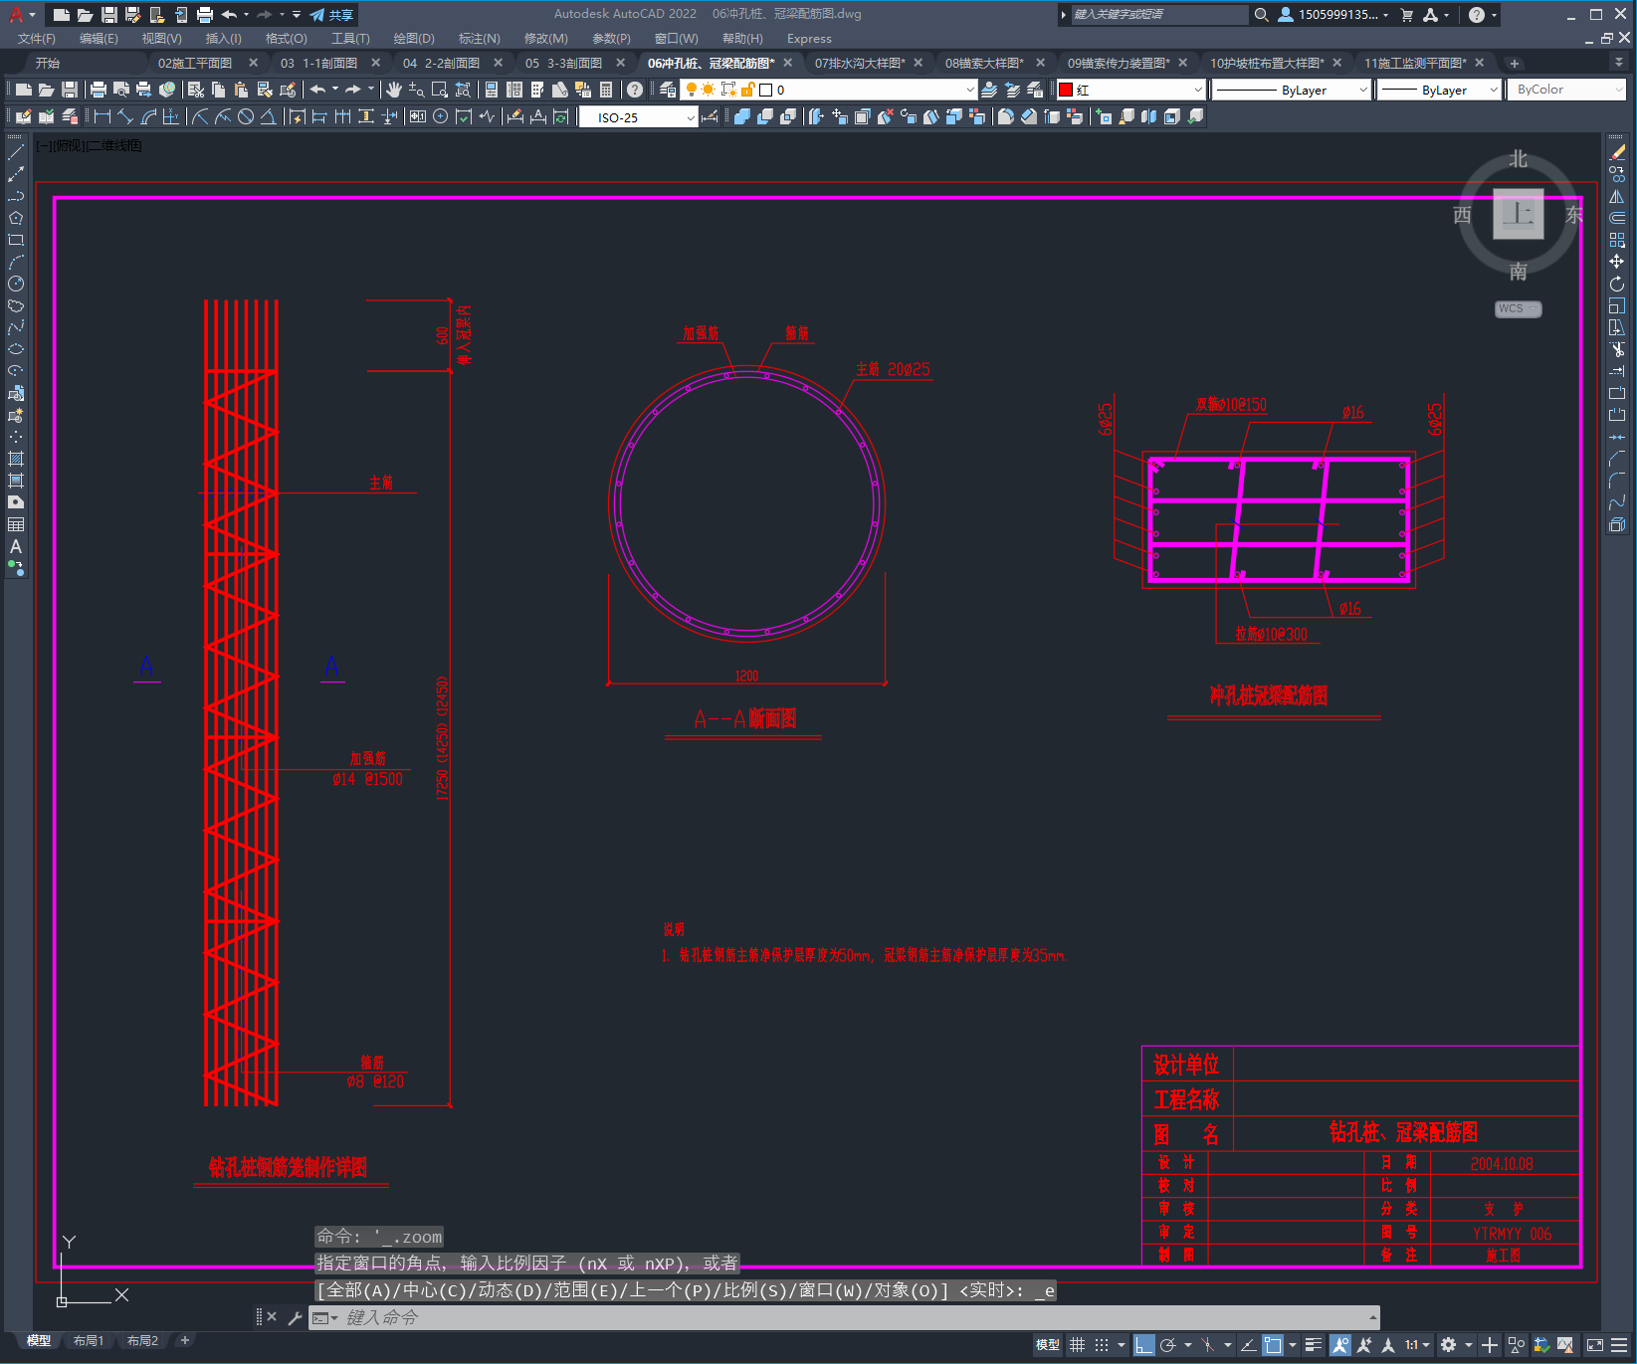Toggle lineweight display in the status bar

click(1314, 1345)
